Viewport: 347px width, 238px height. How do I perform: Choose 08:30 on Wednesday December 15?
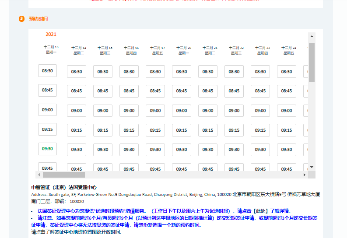pos(103,72)
